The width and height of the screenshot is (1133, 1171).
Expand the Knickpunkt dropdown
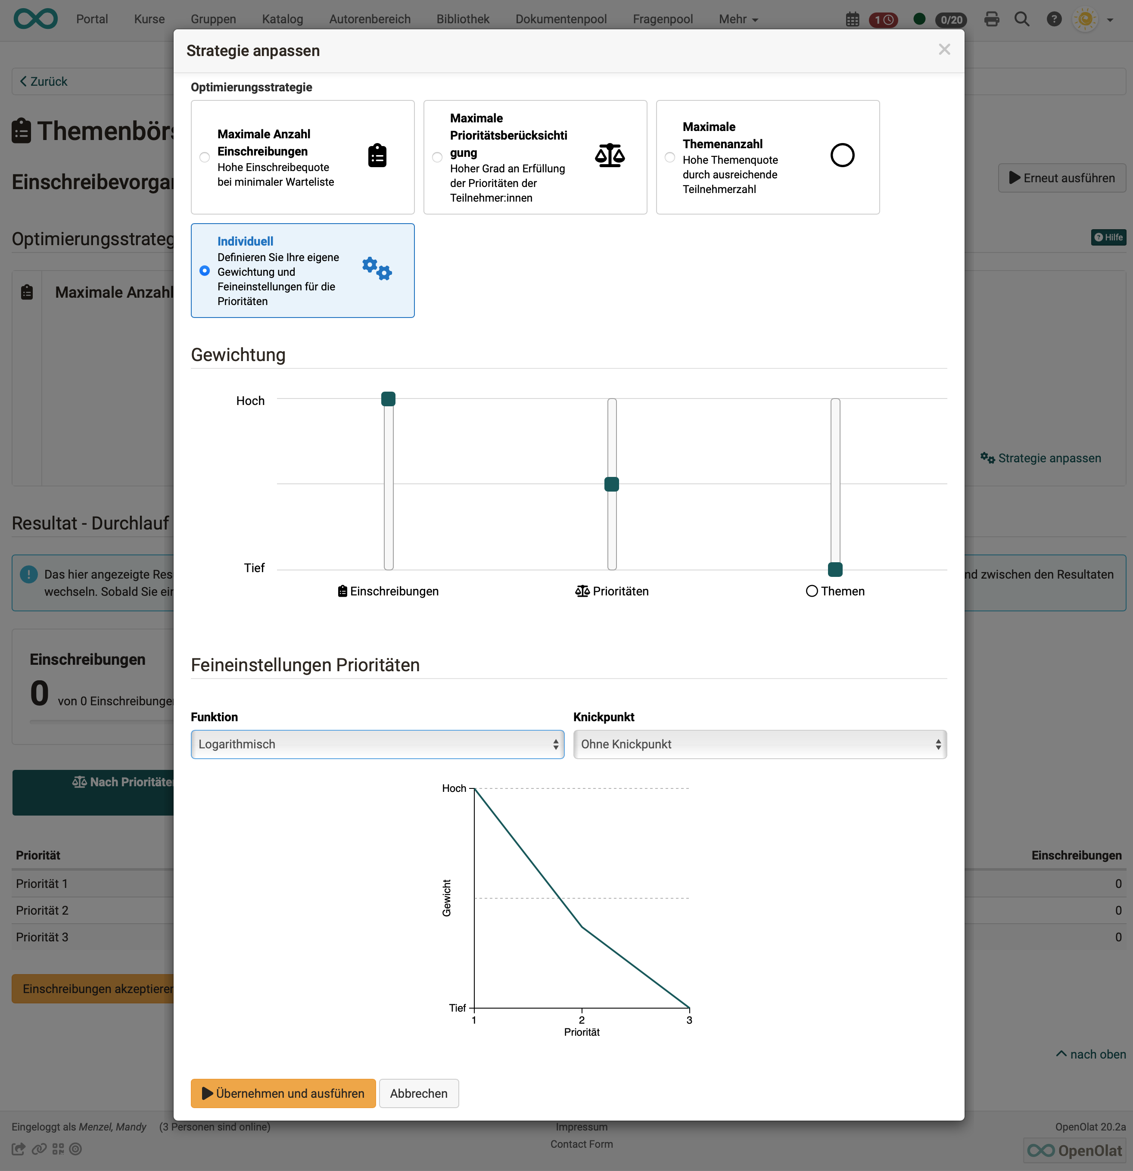click(x=759, y=744)
